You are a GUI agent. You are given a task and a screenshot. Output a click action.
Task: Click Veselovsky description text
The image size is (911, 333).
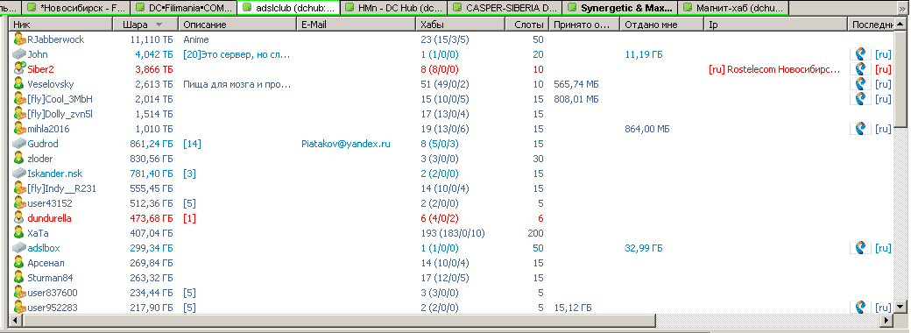[237, 84]
